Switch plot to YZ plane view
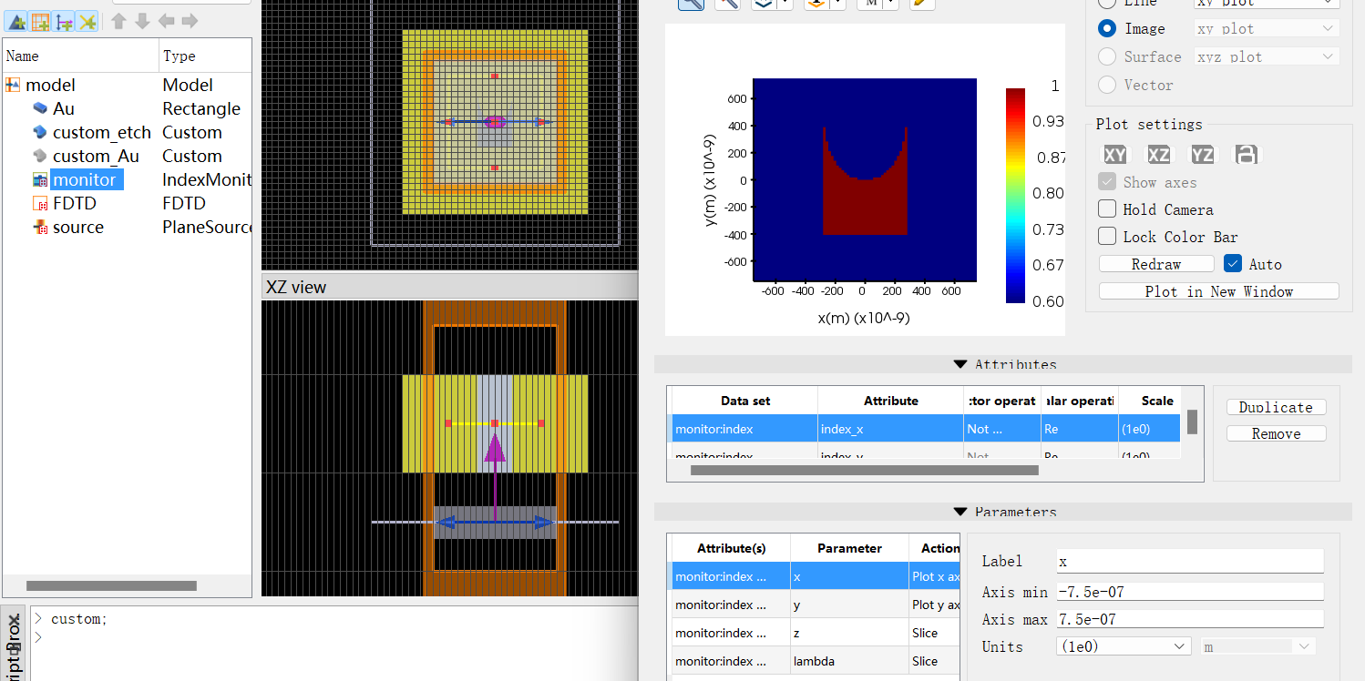 pyautogui.click(x=1202, y=154)
